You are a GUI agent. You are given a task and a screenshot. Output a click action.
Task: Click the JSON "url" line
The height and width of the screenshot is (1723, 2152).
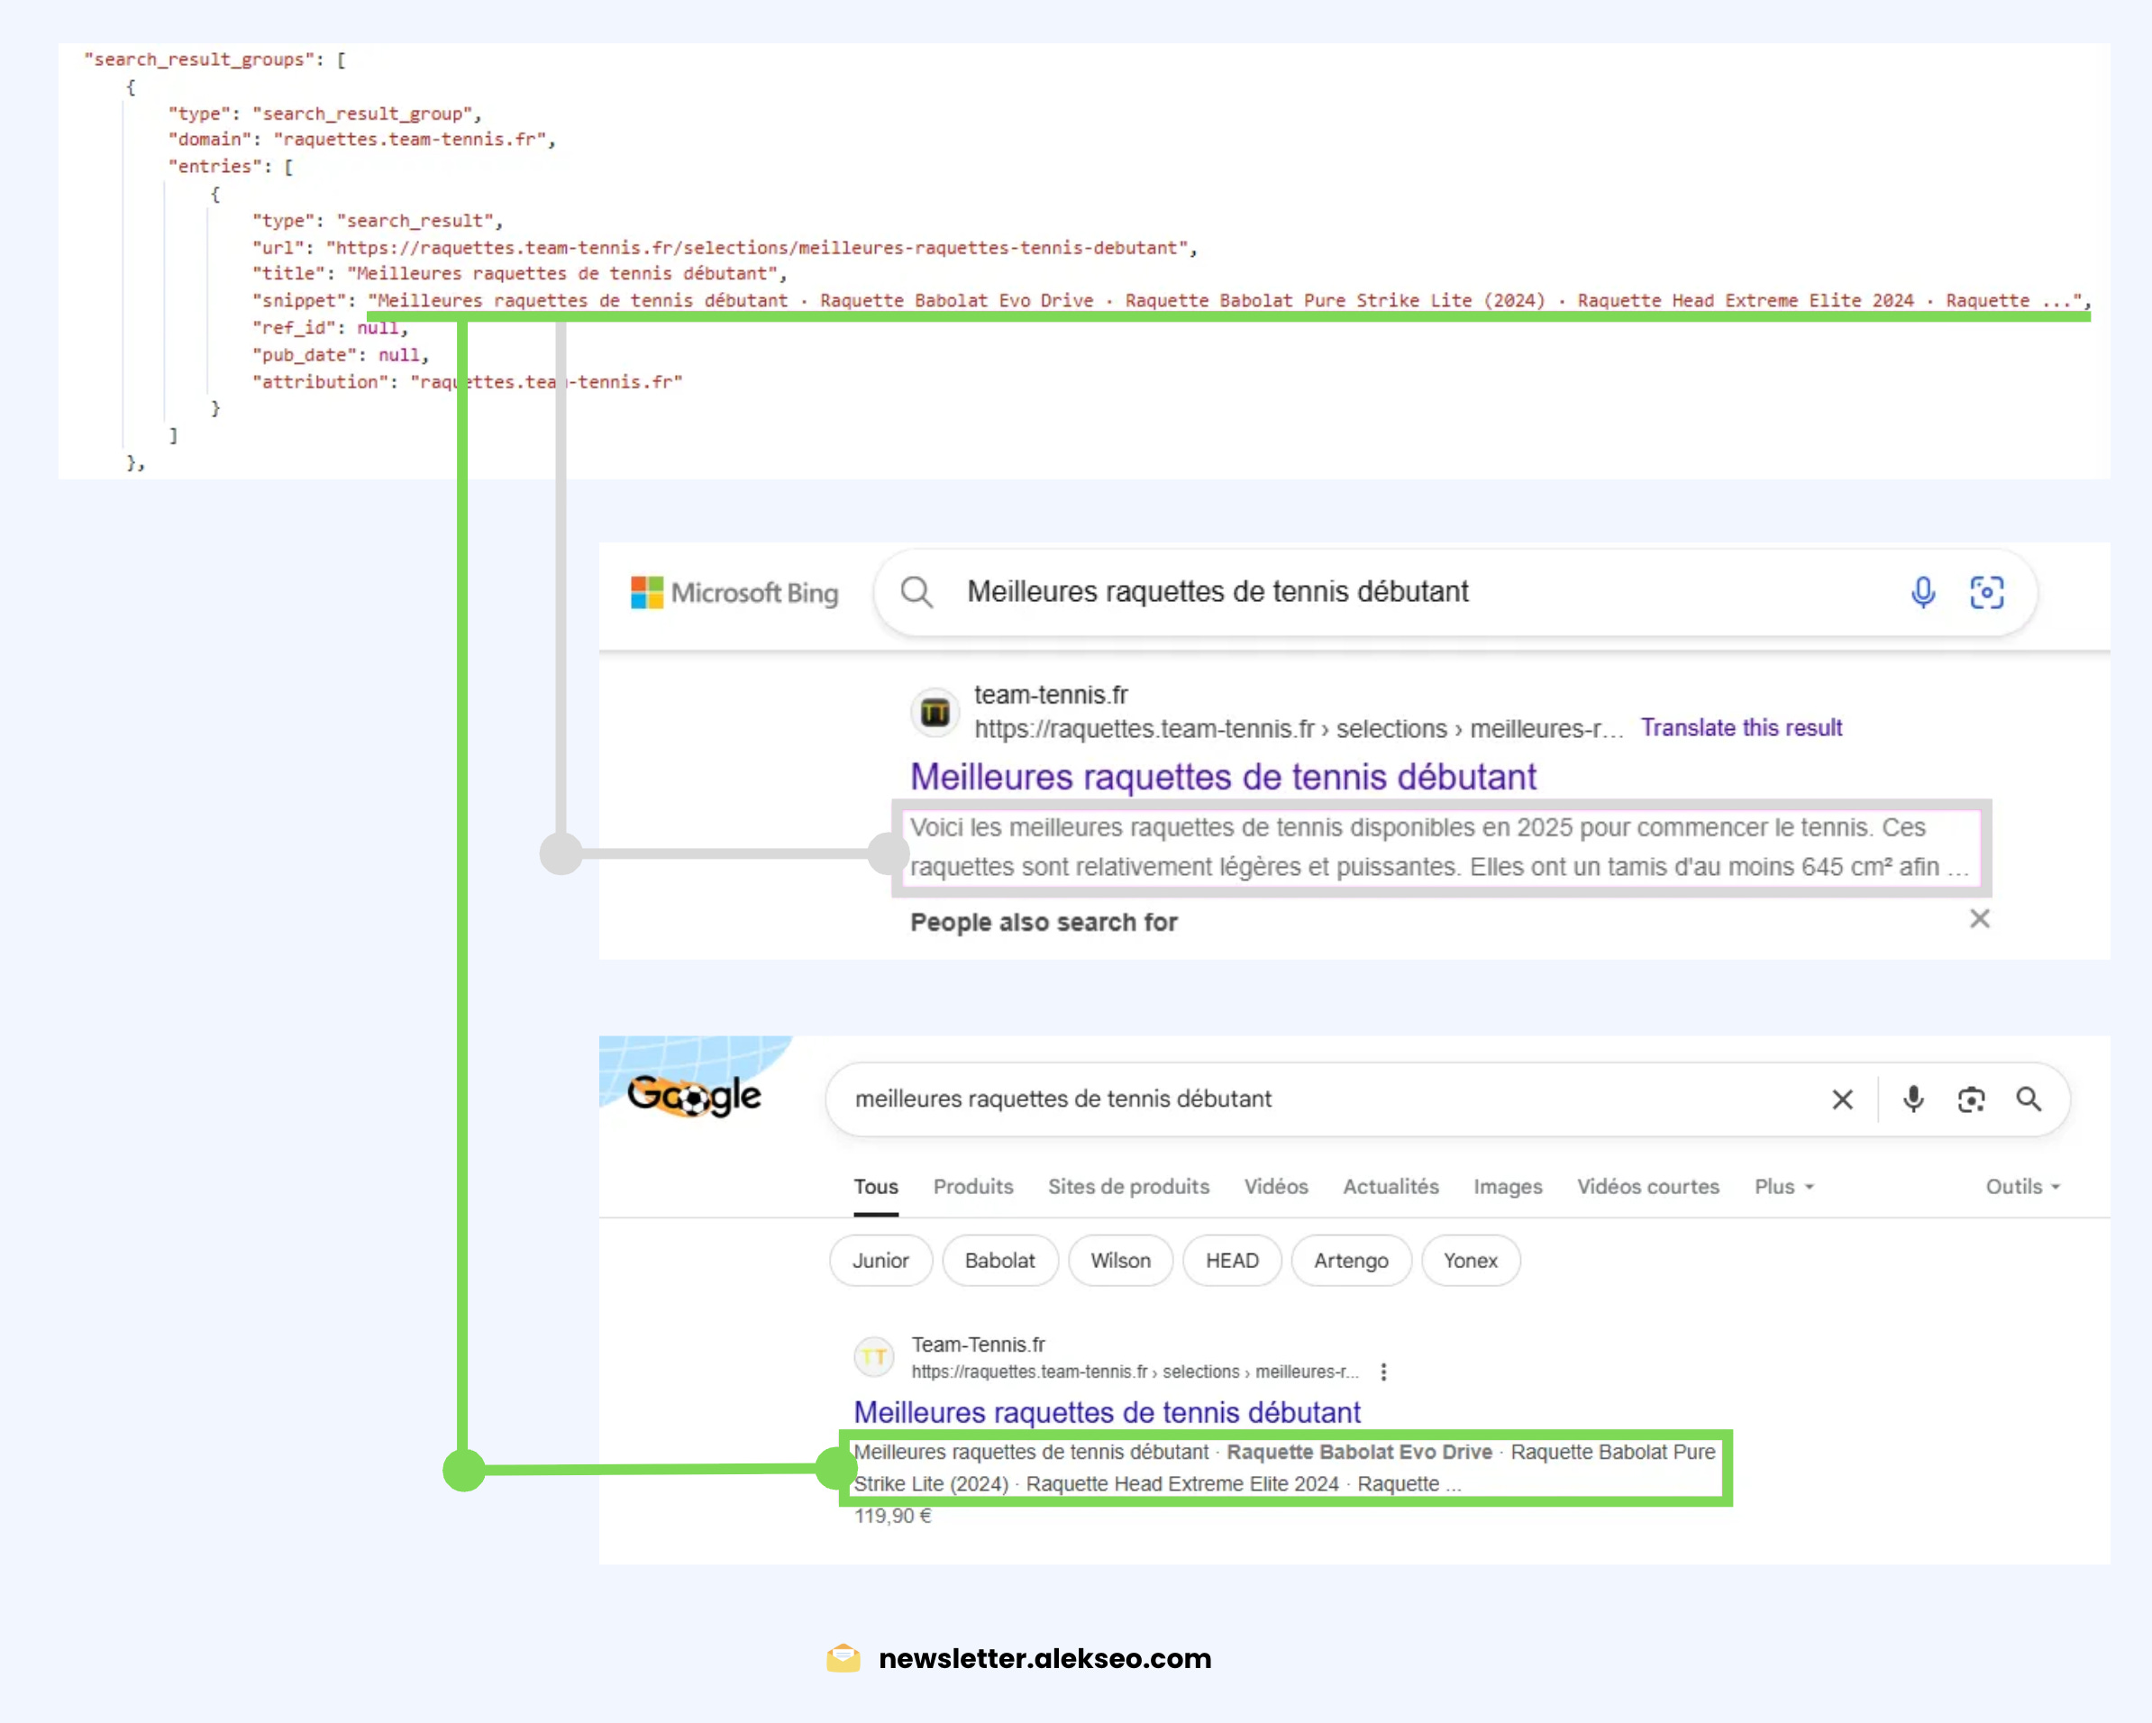pyautogui.click(x=725, y=248)
